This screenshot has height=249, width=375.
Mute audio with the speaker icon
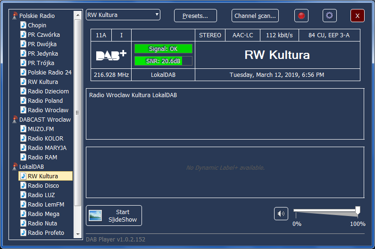pyautogui.click(x=281, y=214)
